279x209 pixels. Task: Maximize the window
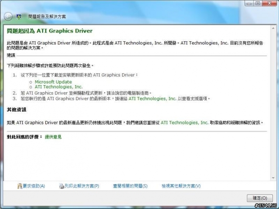pyautogui.click(x=258, y=3)
